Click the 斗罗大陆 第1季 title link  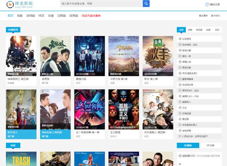click(x=119, y=79)
